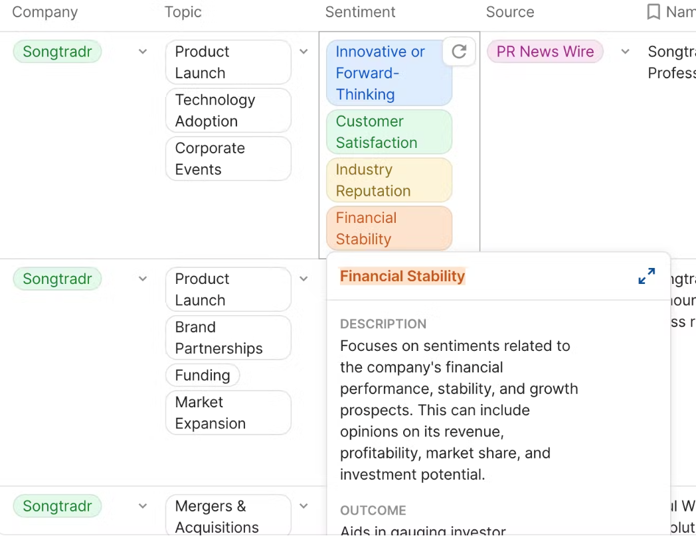The height and width of the screenshot is (536, 696).
Task: Open the Mergers & Acquisitions row Topic chevron
Action: point(304,506)
